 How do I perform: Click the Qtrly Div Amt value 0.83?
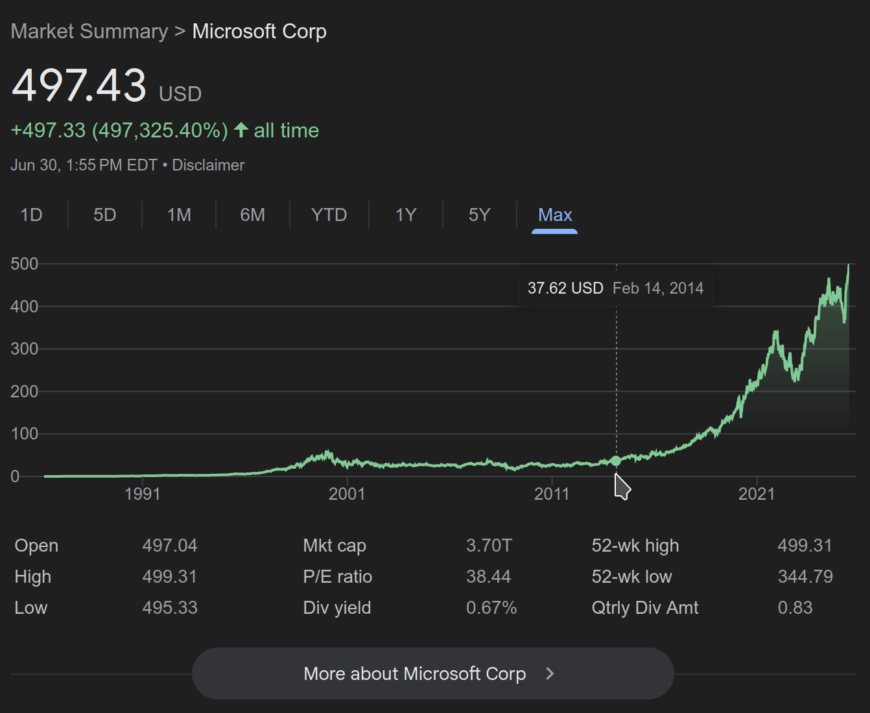(x=795, y=607)
